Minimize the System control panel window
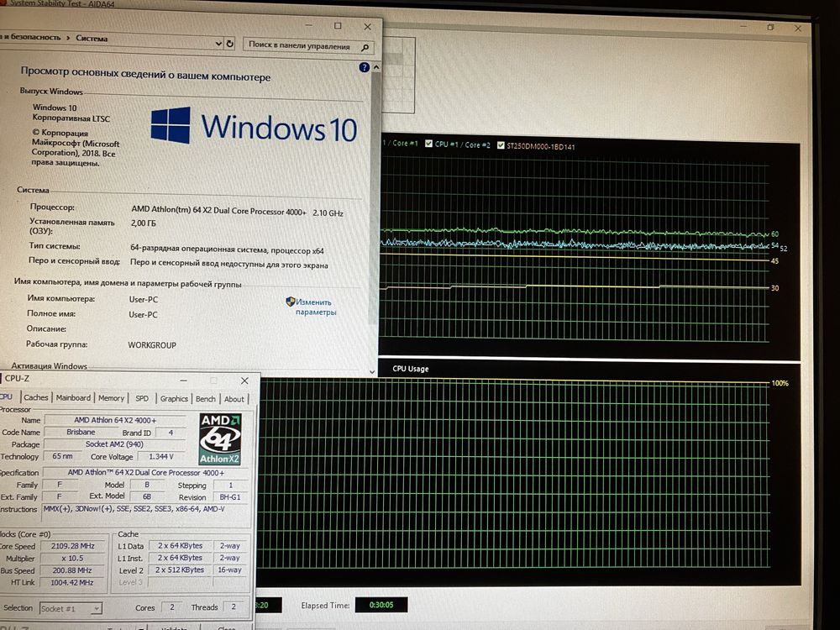The image size is (840, 630). coord(309,25)
